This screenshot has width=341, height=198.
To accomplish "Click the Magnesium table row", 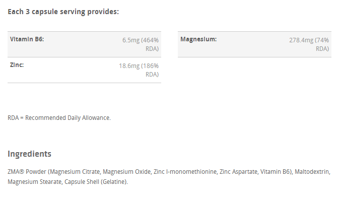I will [255, 44].
